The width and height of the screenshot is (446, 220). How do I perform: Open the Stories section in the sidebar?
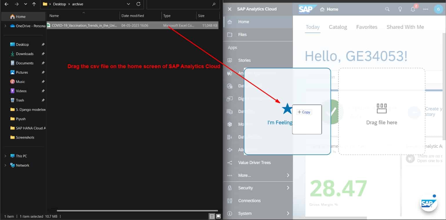[x=244, y=60]
